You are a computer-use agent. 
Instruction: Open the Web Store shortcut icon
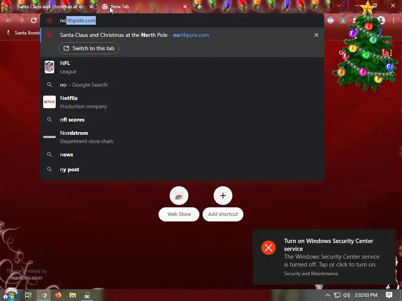[x=179, y=196]
